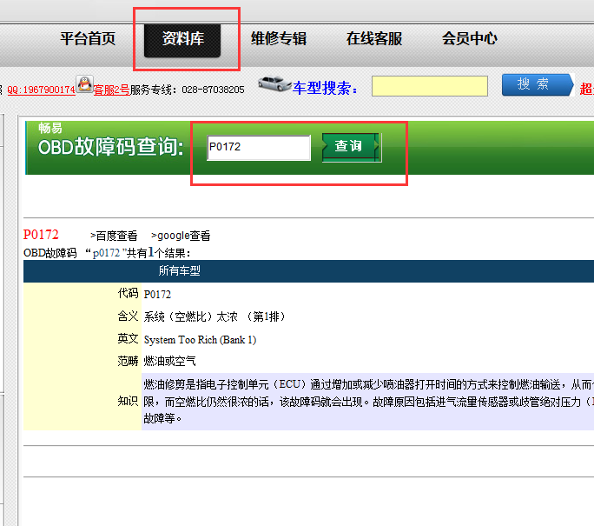Focus the yellow 车型搜索 input field
Viewport: 594px width, 526px height.
(430, 86)
